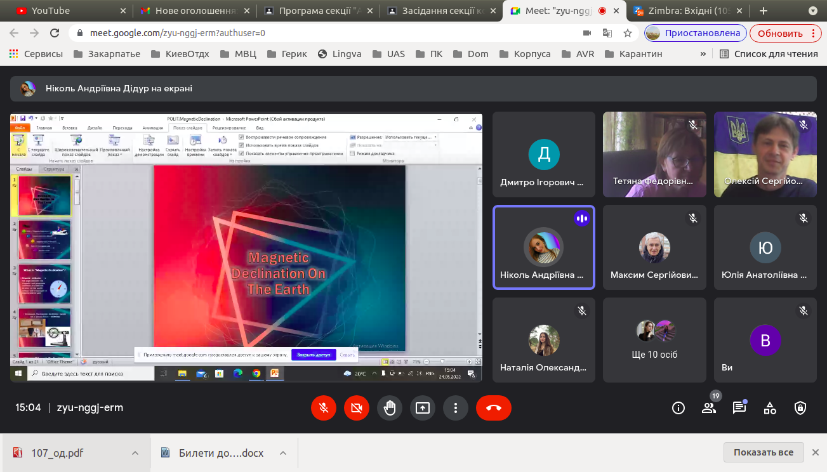Leave the call with red hangup button
Viewport: 827px width, 472px height.
coord(494,408)
